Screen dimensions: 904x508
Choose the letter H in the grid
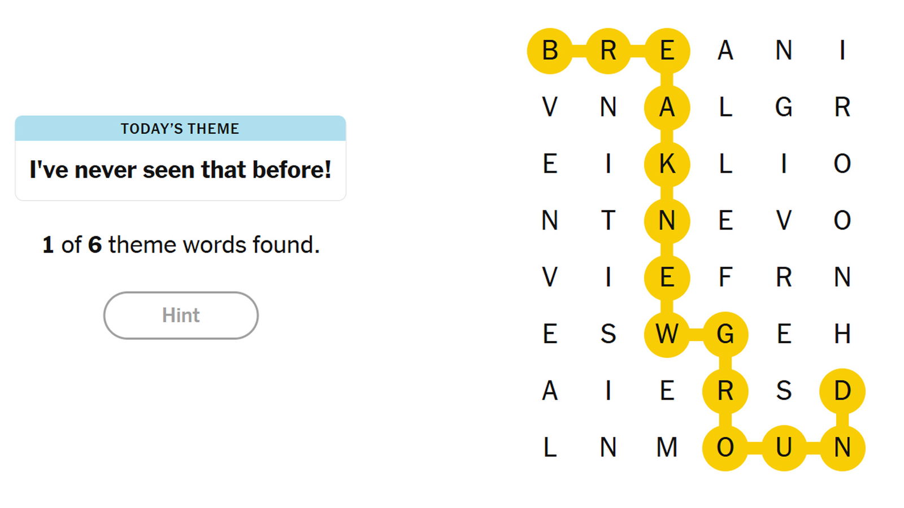[842, 334]
